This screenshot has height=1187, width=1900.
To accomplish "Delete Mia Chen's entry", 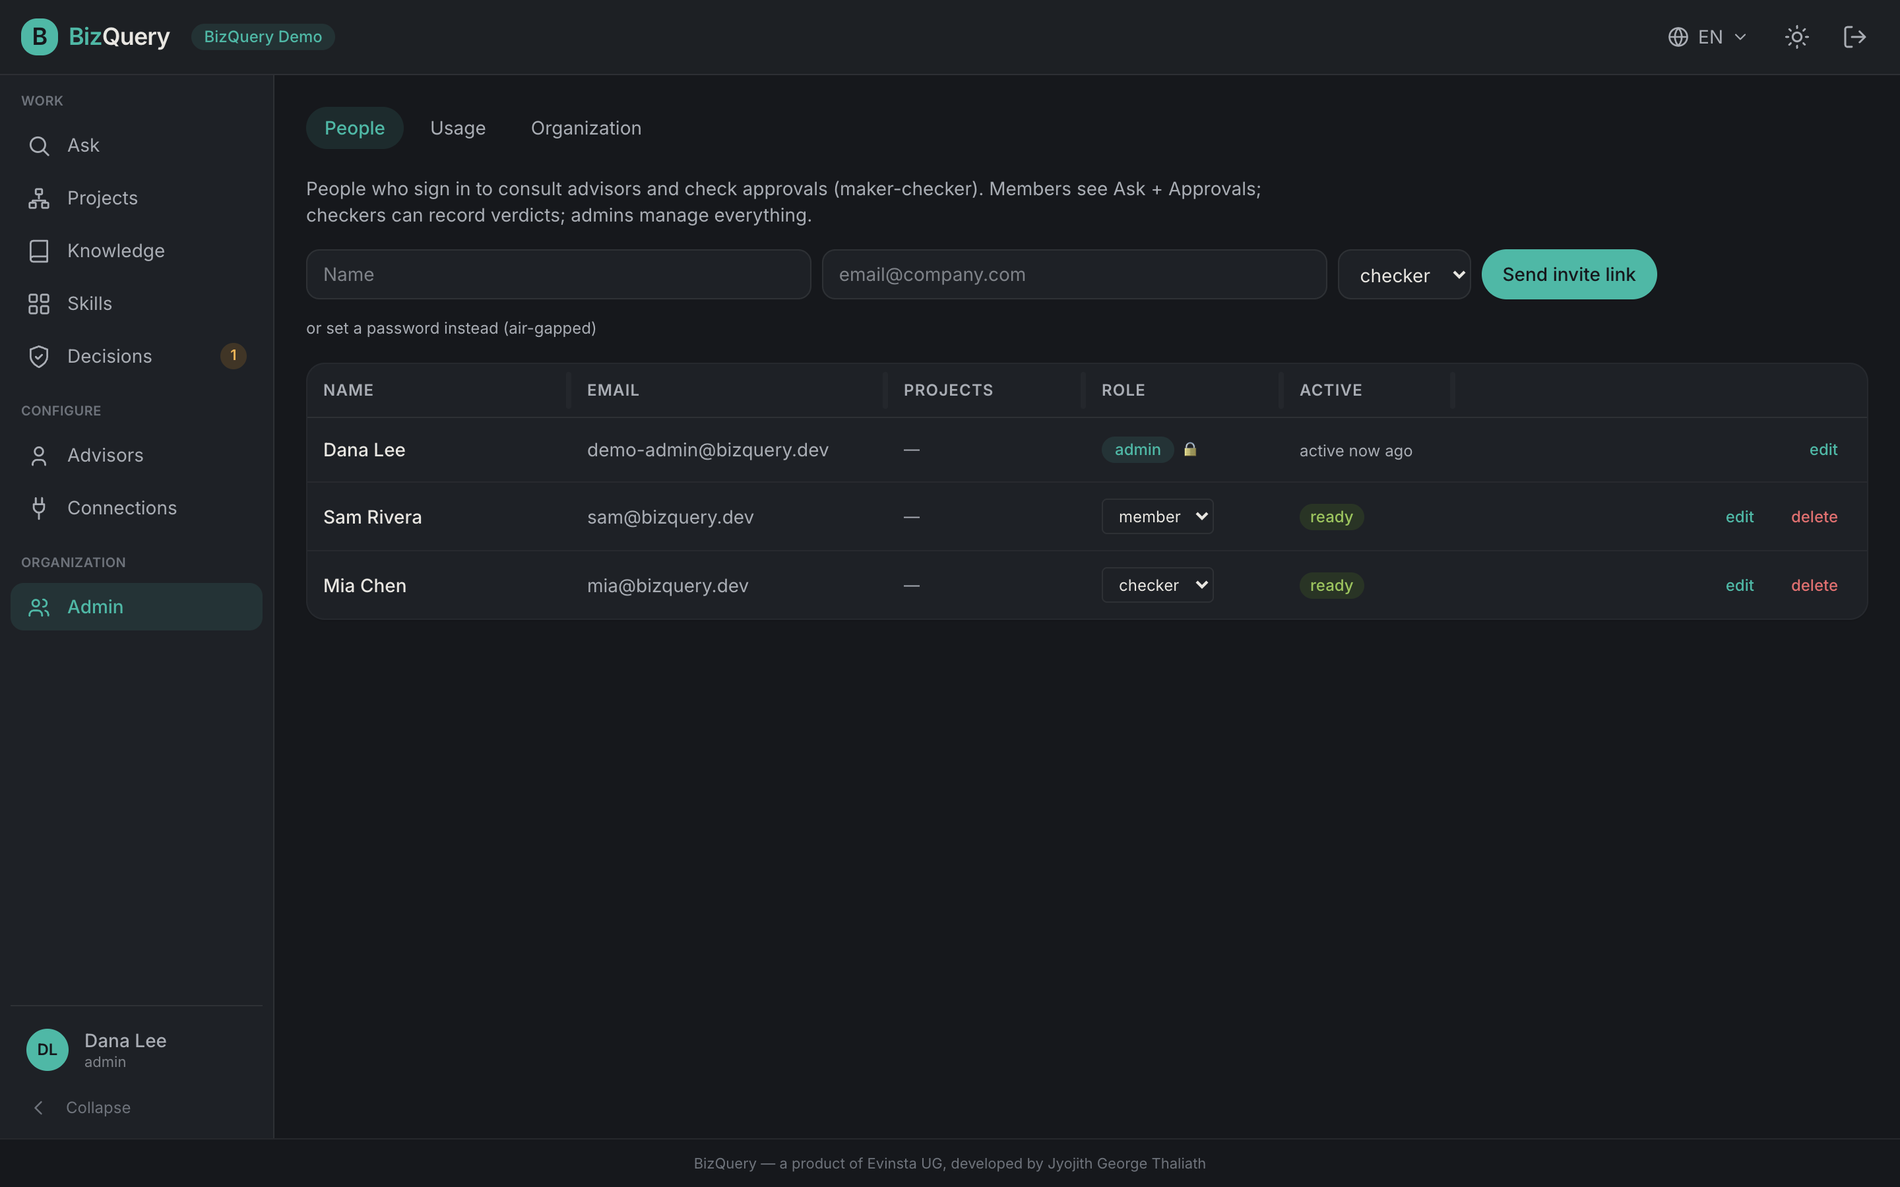I will pos(1814,586).
